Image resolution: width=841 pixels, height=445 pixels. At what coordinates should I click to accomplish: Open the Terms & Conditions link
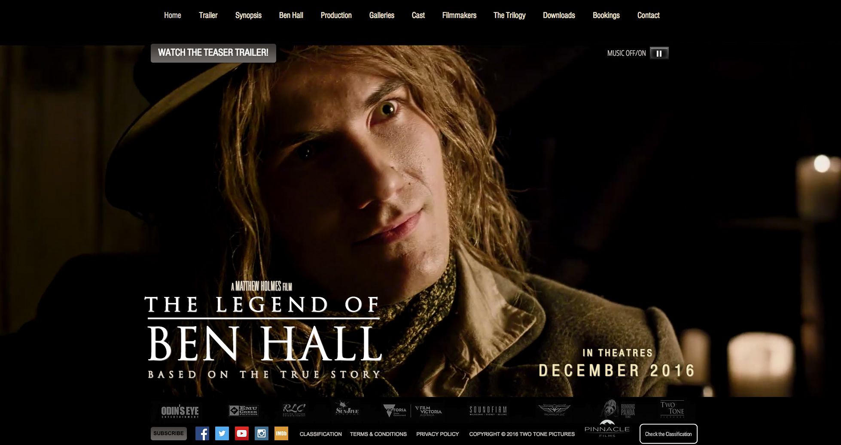(x=378, y=434)
